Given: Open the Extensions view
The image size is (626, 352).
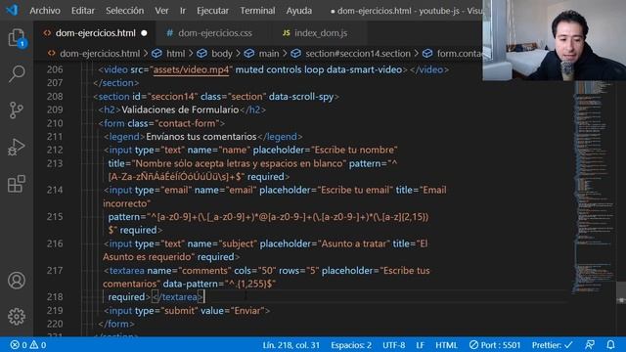Looking at the screenshot, I should [x=17, y=184].
